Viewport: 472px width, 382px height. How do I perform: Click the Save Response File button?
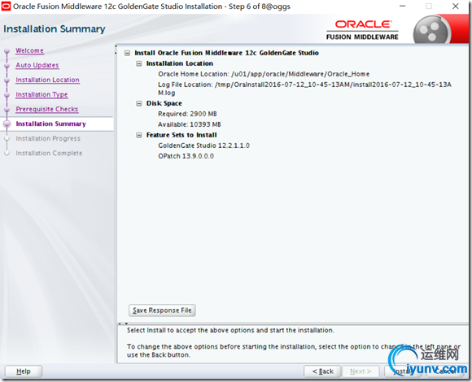click(x=162, y=310)
